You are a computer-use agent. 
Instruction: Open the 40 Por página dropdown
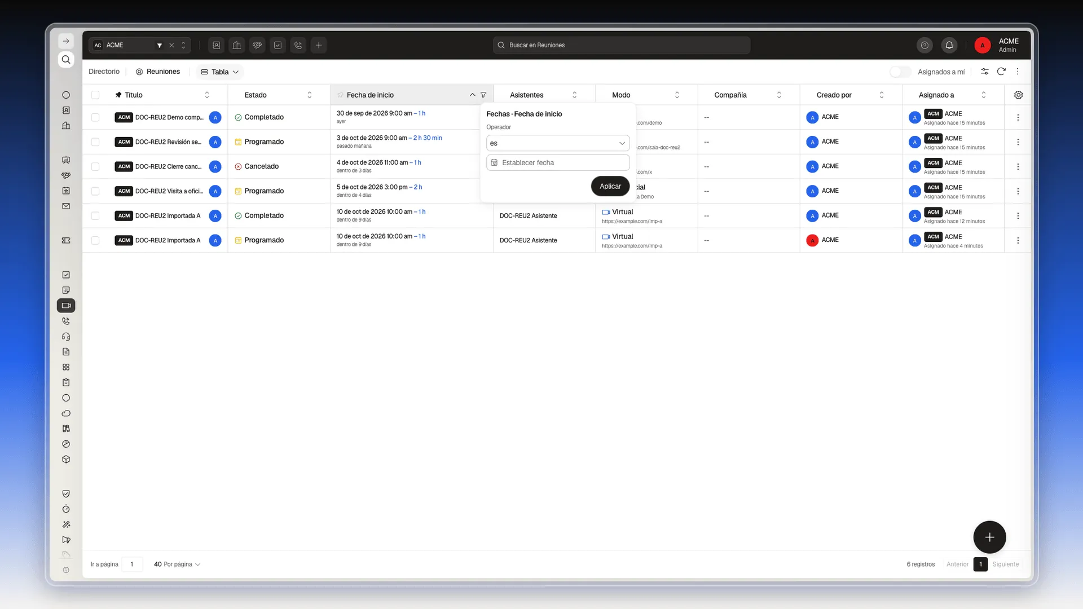point(177,564)
